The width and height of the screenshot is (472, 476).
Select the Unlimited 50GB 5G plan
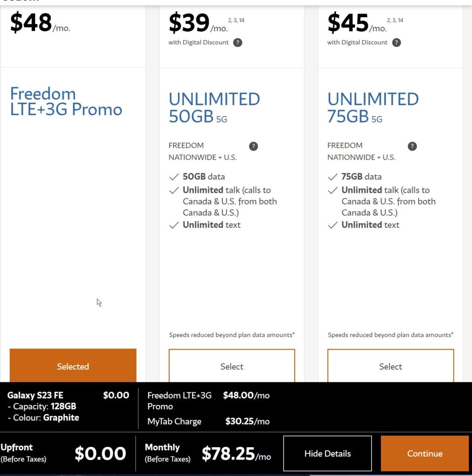232,366
